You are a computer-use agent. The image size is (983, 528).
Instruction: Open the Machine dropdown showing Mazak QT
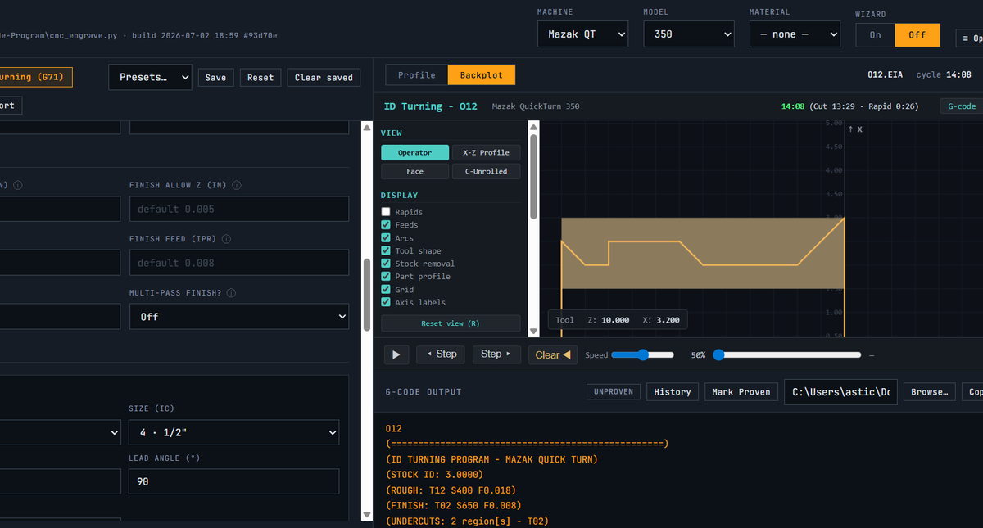(x=582, y=34)
